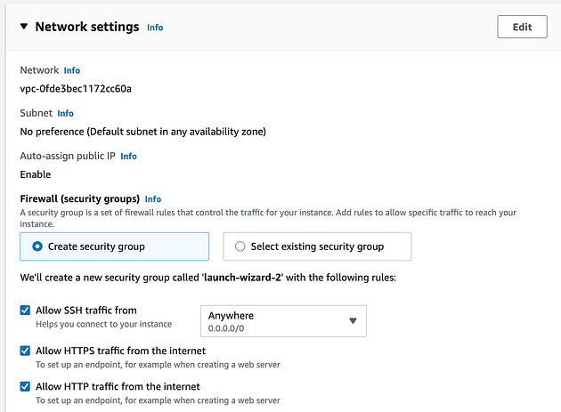The height and width of the screenshot is (412, 561).
Task: Open Info link for Firewall (security groups)
Action: [153, 199]
